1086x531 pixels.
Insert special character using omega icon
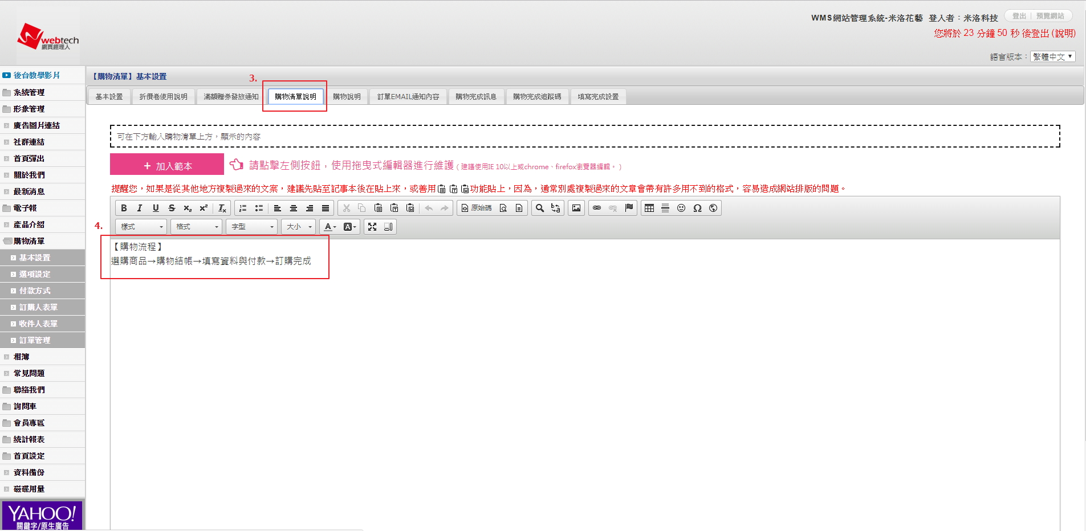click(697, 209)
